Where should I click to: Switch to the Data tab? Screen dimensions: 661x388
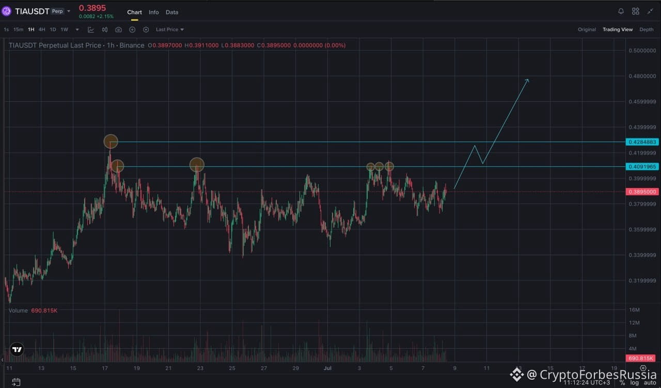click(x=172, y=12)
